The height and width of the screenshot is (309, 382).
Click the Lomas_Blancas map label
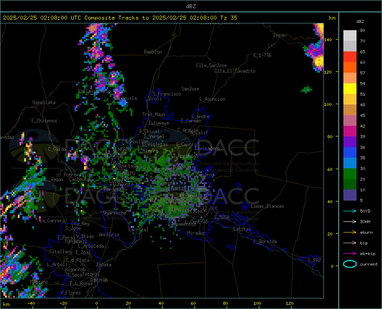tap(267, 206)
